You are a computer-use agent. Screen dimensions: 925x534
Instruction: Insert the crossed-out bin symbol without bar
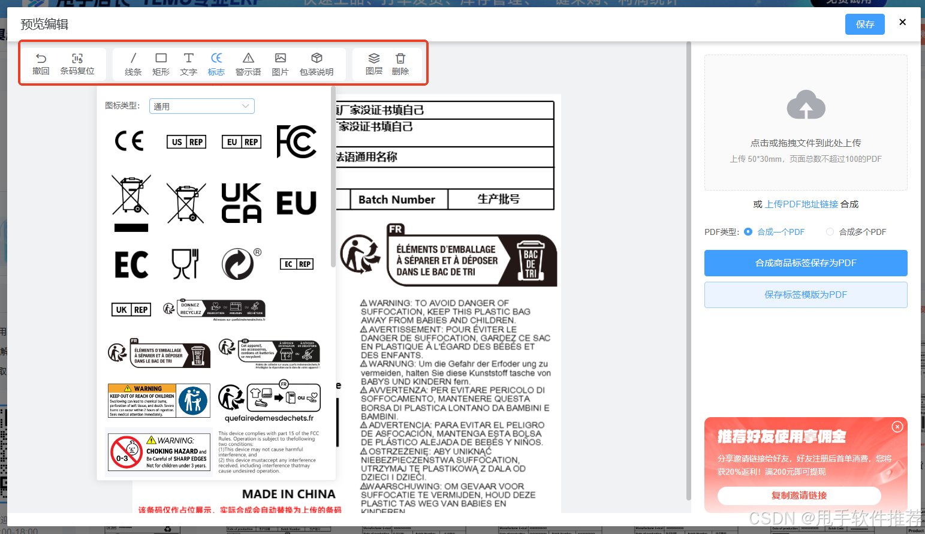(x=186, y=203)
